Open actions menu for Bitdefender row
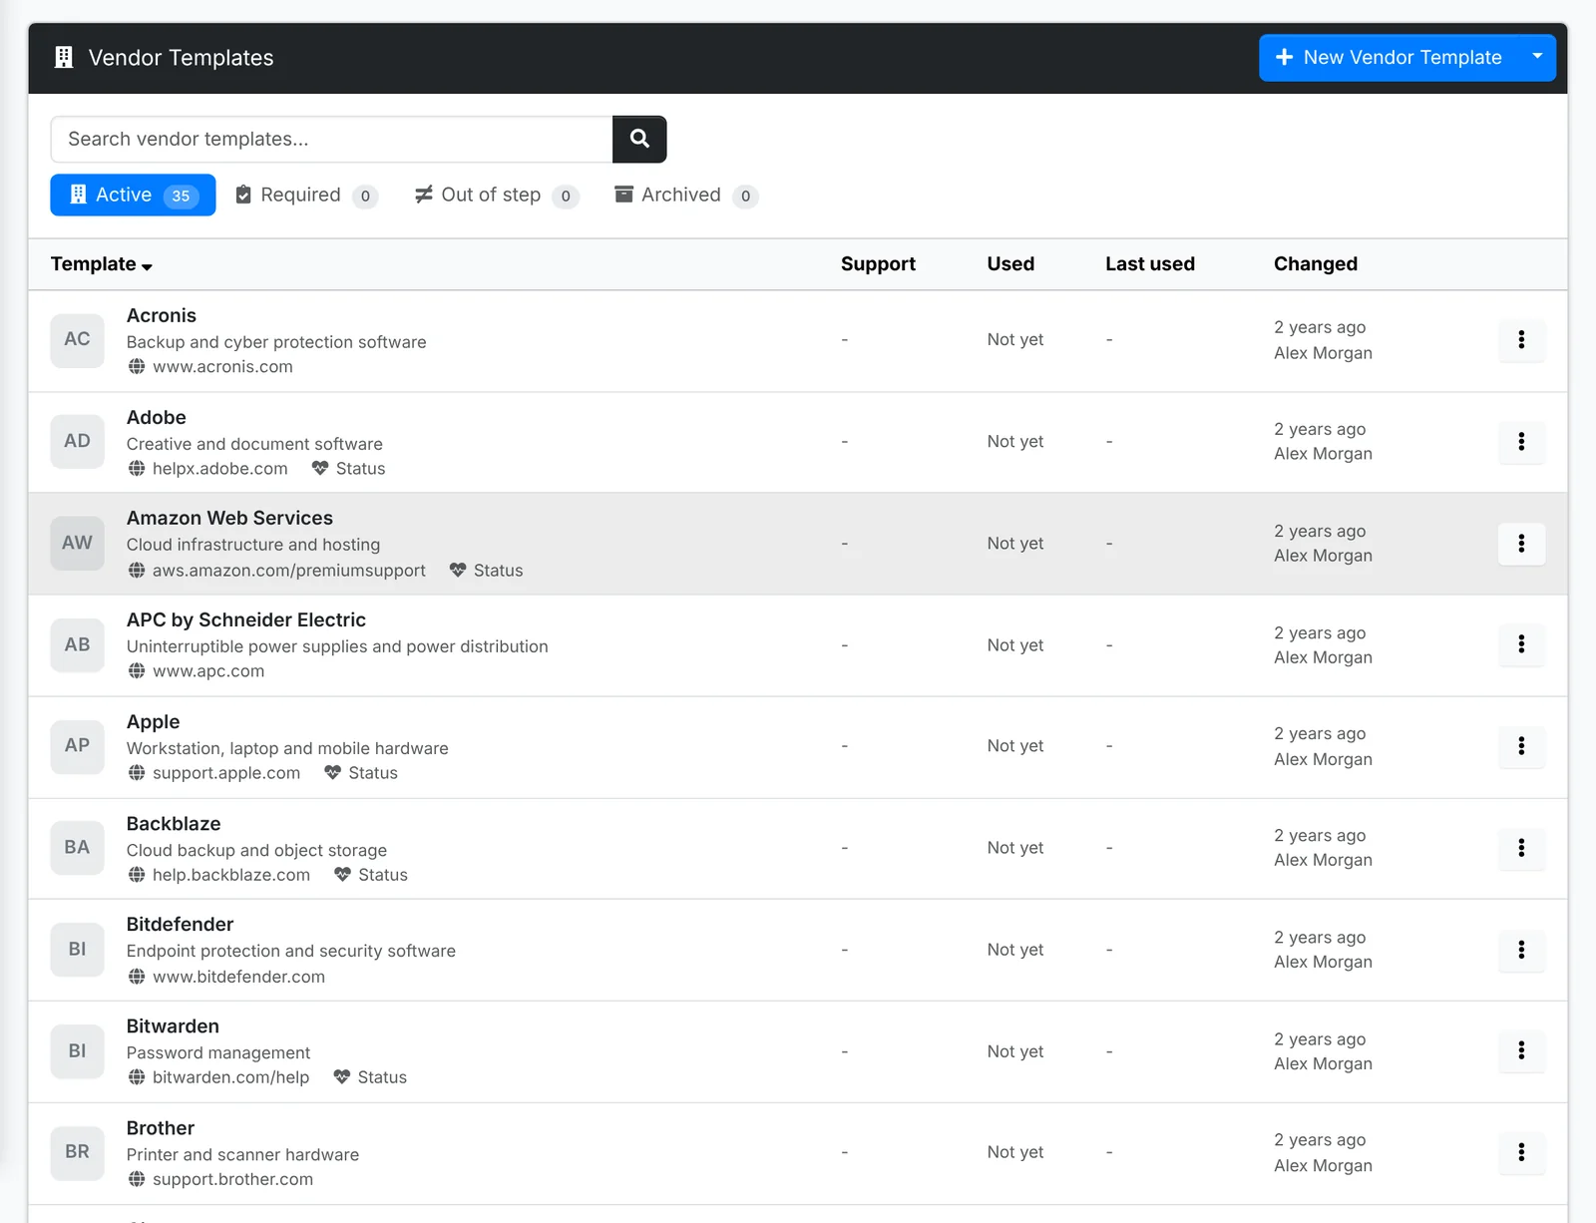The image size is (1596, 1223). coord(1521,950)
